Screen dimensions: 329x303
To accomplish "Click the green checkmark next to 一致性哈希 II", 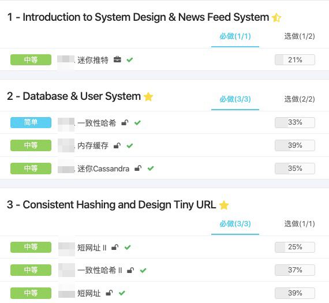I will [x=143, y=270].
